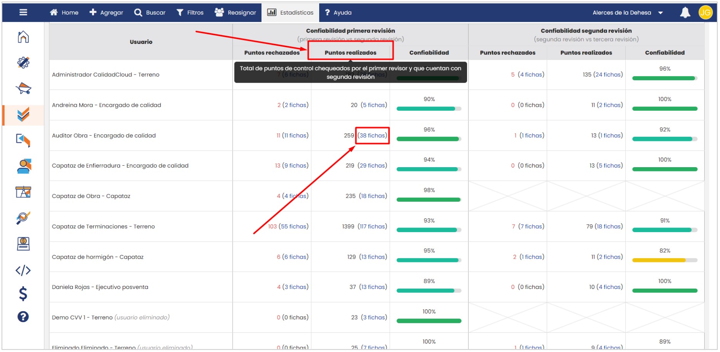Image resolution: width=720 pixels, height=352 pixels.
Task: Open the Agregar option
Action: (106, 13)
